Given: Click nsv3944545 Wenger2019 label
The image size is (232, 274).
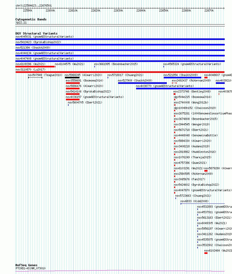Looking at the screenshot, I should tap(192, 124).
